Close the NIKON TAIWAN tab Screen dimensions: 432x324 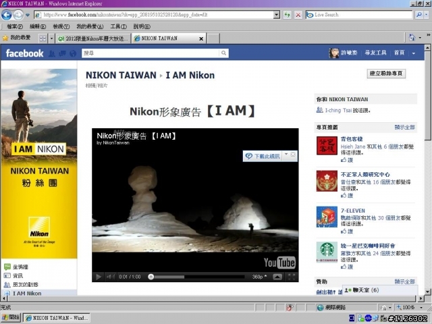[x=201, y=39]
